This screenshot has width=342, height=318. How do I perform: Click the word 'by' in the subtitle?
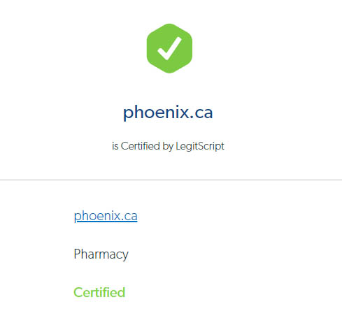(x=168, y=147)
